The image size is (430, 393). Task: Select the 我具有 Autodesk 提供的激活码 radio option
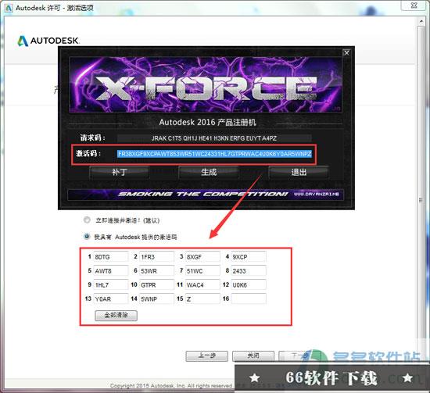[x=87, y=236]
